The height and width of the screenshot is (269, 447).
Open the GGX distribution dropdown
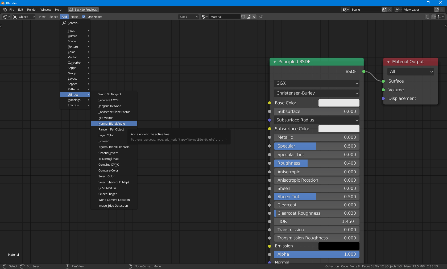(x=316, y=83)
